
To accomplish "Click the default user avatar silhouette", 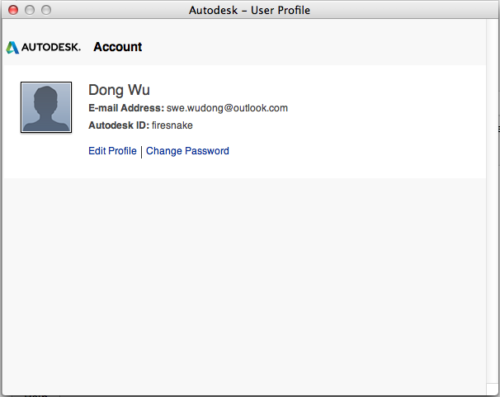I will coord(46,107).
